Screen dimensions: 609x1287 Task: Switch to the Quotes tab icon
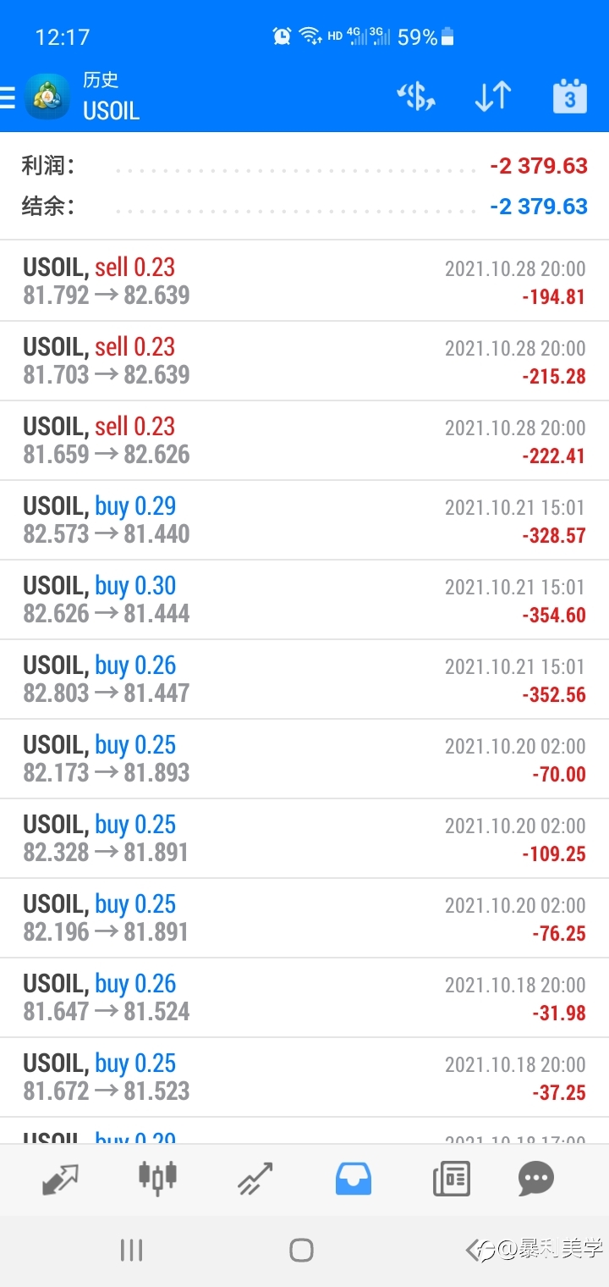(x=61, y=1179)
